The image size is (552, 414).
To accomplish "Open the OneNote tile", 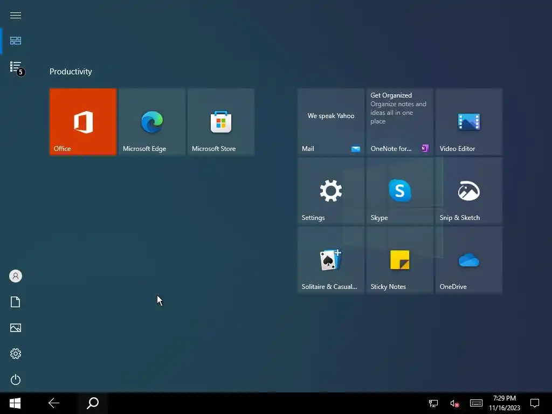I will [x=399, y=122].
